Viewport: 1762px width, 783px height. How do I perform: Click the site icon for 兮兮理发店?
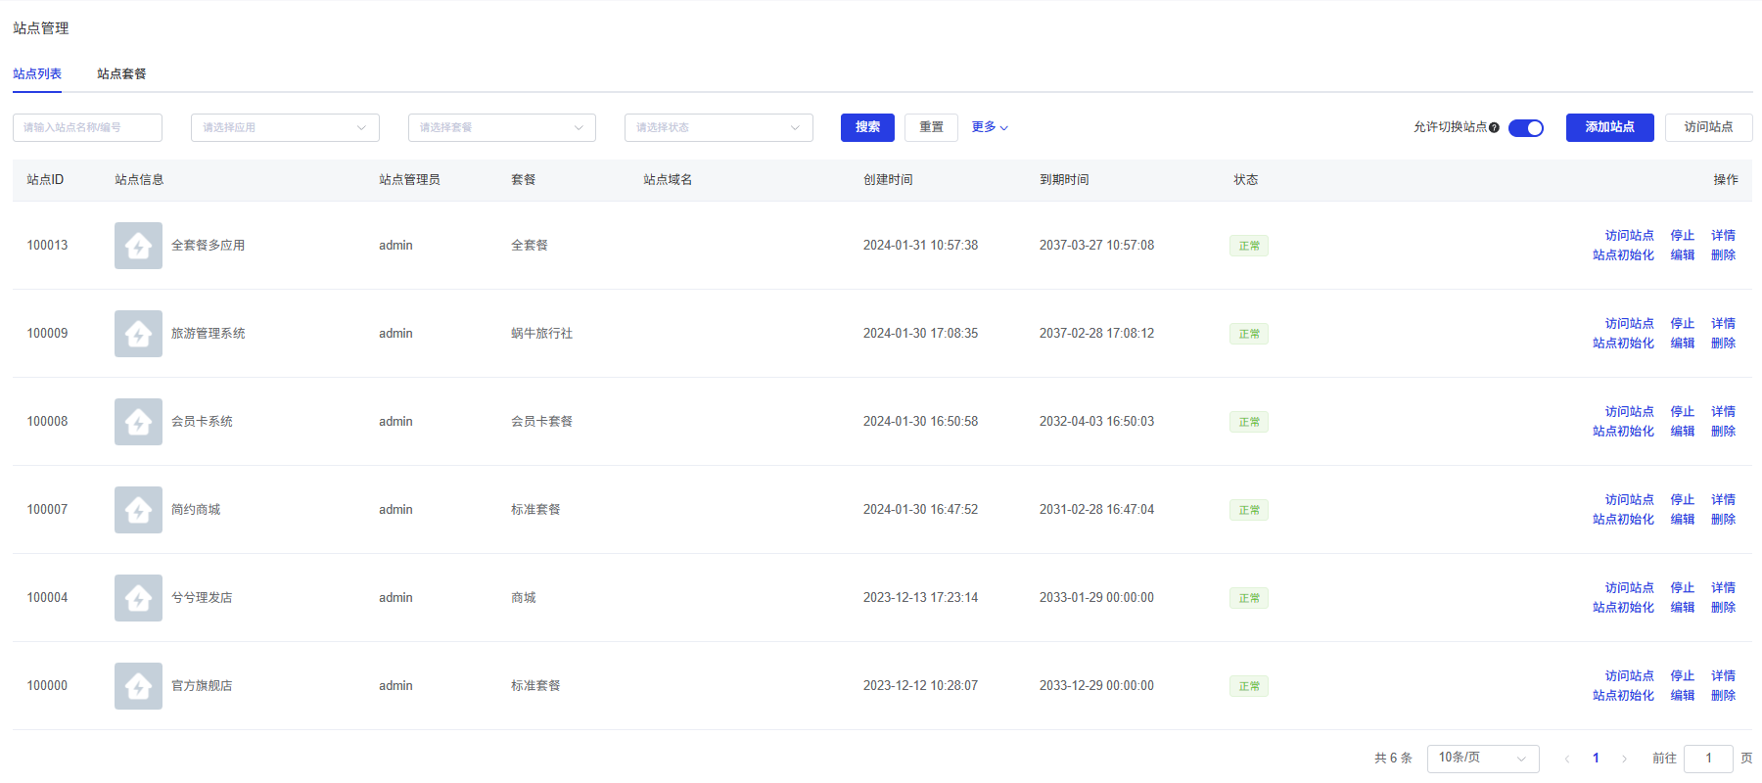click(x=138, y=598)
